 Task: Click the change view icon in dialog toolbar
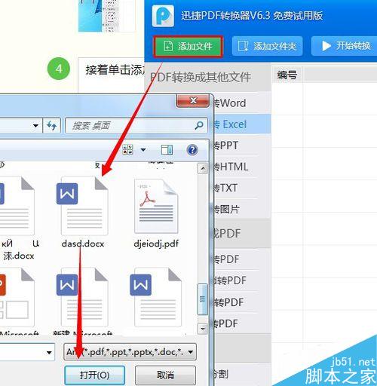127,150
